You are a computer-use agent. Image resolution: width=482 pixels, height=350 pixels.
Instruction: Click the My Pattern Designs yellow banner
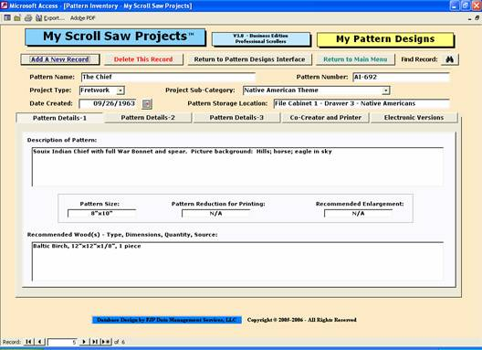tap(385, 39)
